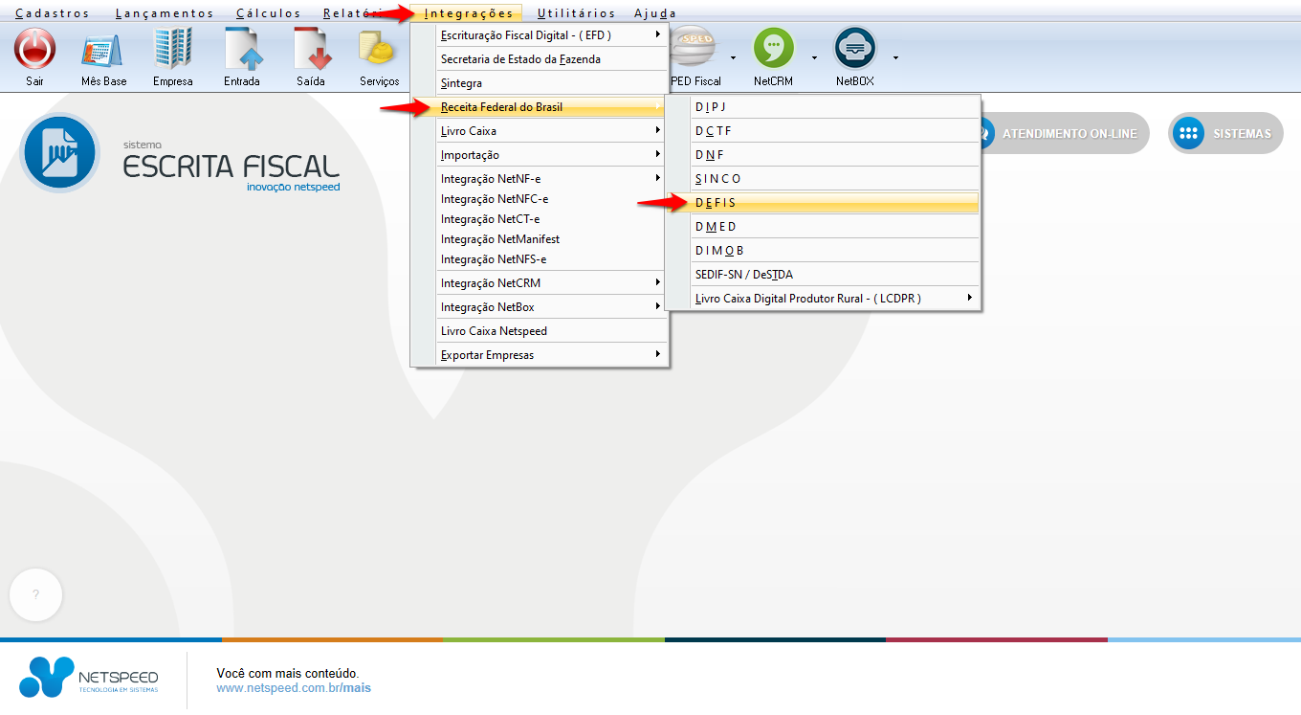Click the Escrita Fiscal logo icon

coord(59,153)
